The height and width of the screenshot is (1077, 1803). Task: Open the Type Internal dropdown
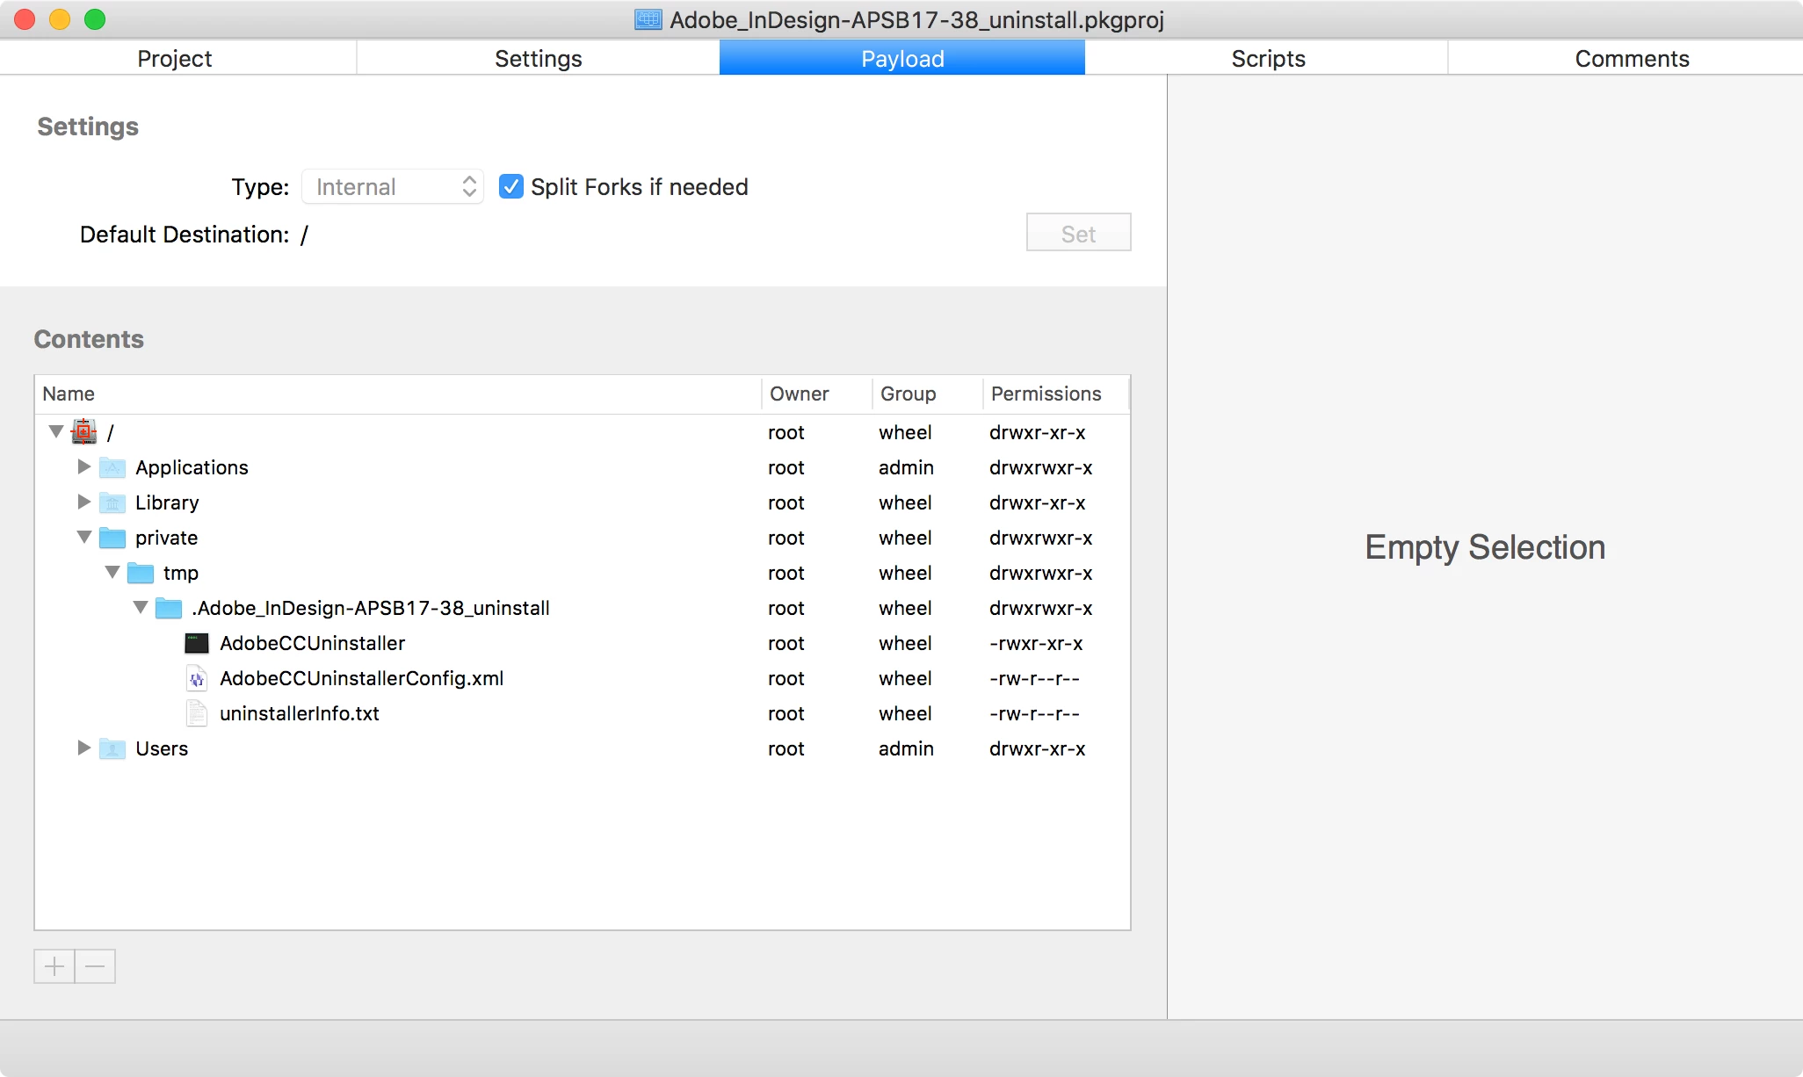pyautogui.click(x=393, y=186)
